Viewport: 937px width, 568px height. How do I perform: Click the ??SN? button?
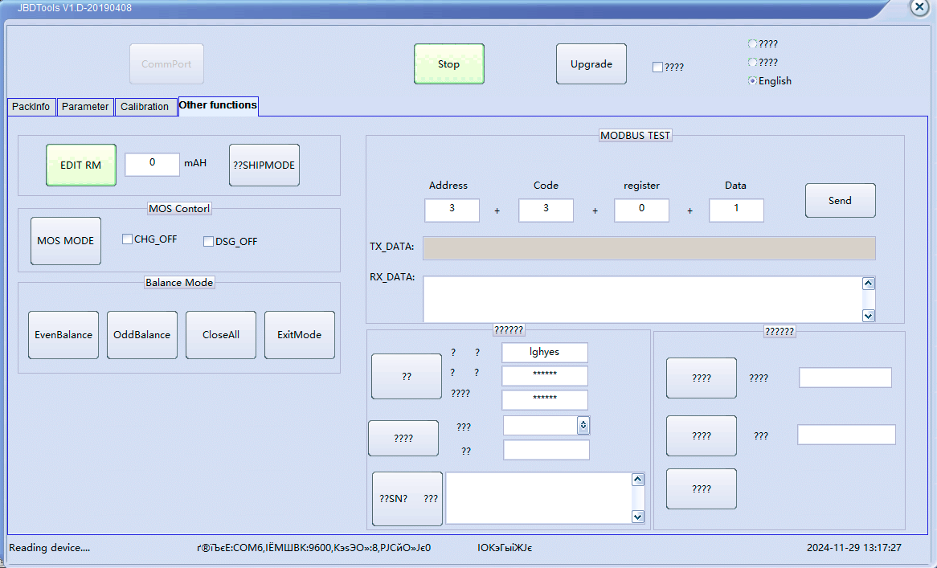(407, 499)
